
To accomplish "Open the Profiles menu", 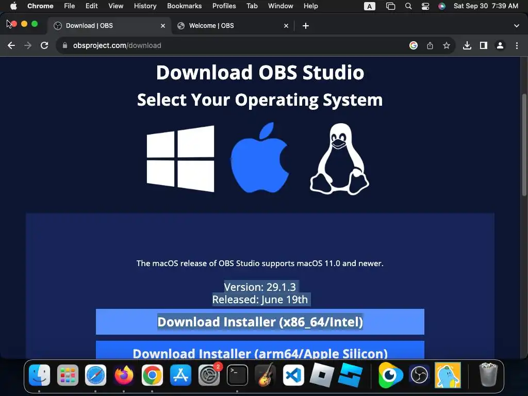I will coord(224,6).
